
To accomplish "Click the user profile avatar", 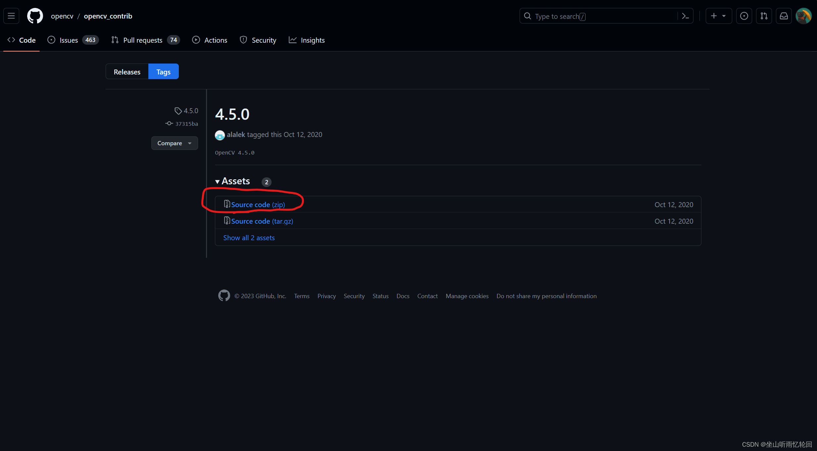I will (803, 16).
